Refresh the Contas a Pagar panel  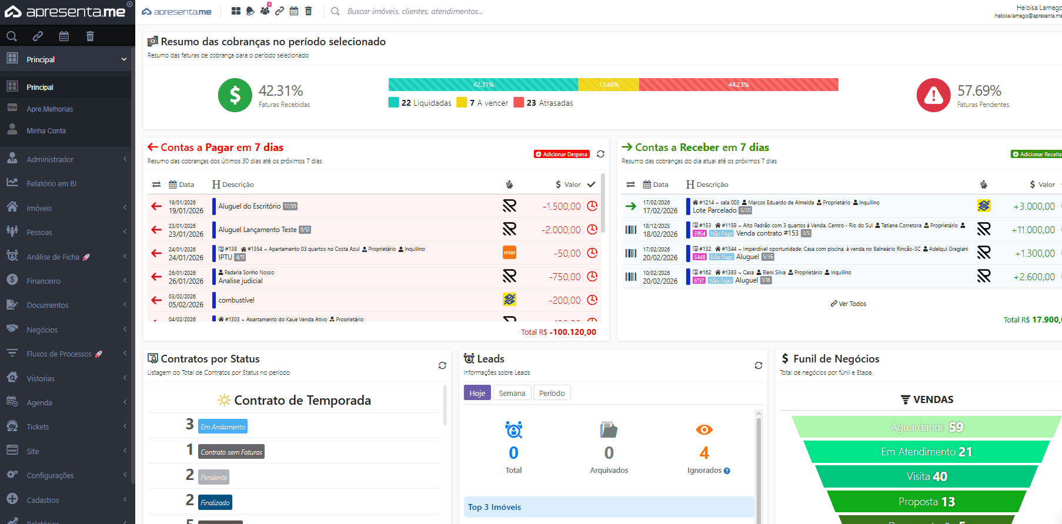coord(600,154)
